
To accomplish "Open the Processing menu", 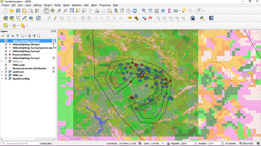I will click(105, 5).
